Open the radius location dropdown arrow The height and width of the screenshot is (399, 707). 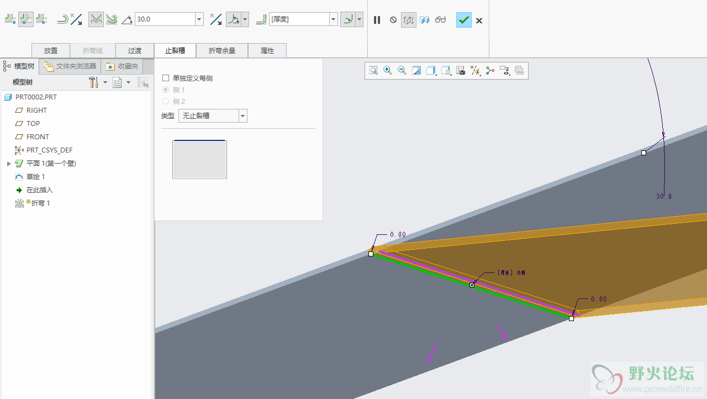tap(360, 19)
